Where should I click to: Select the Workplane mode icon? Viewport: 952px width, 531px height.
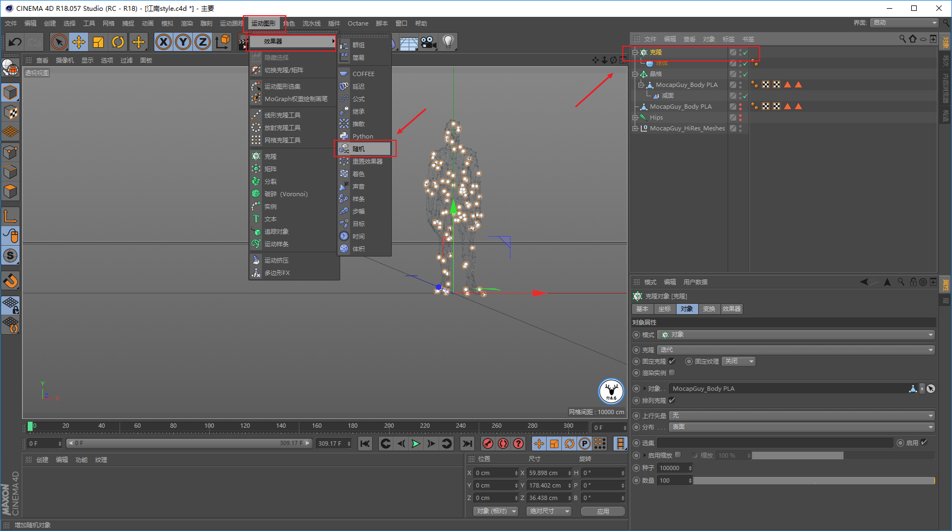click(10, 132)
